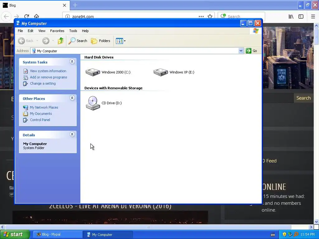This screenshot has width=319, height=239.
Task: Collapse the System Tasks panel
Action: tap(72, 62)
